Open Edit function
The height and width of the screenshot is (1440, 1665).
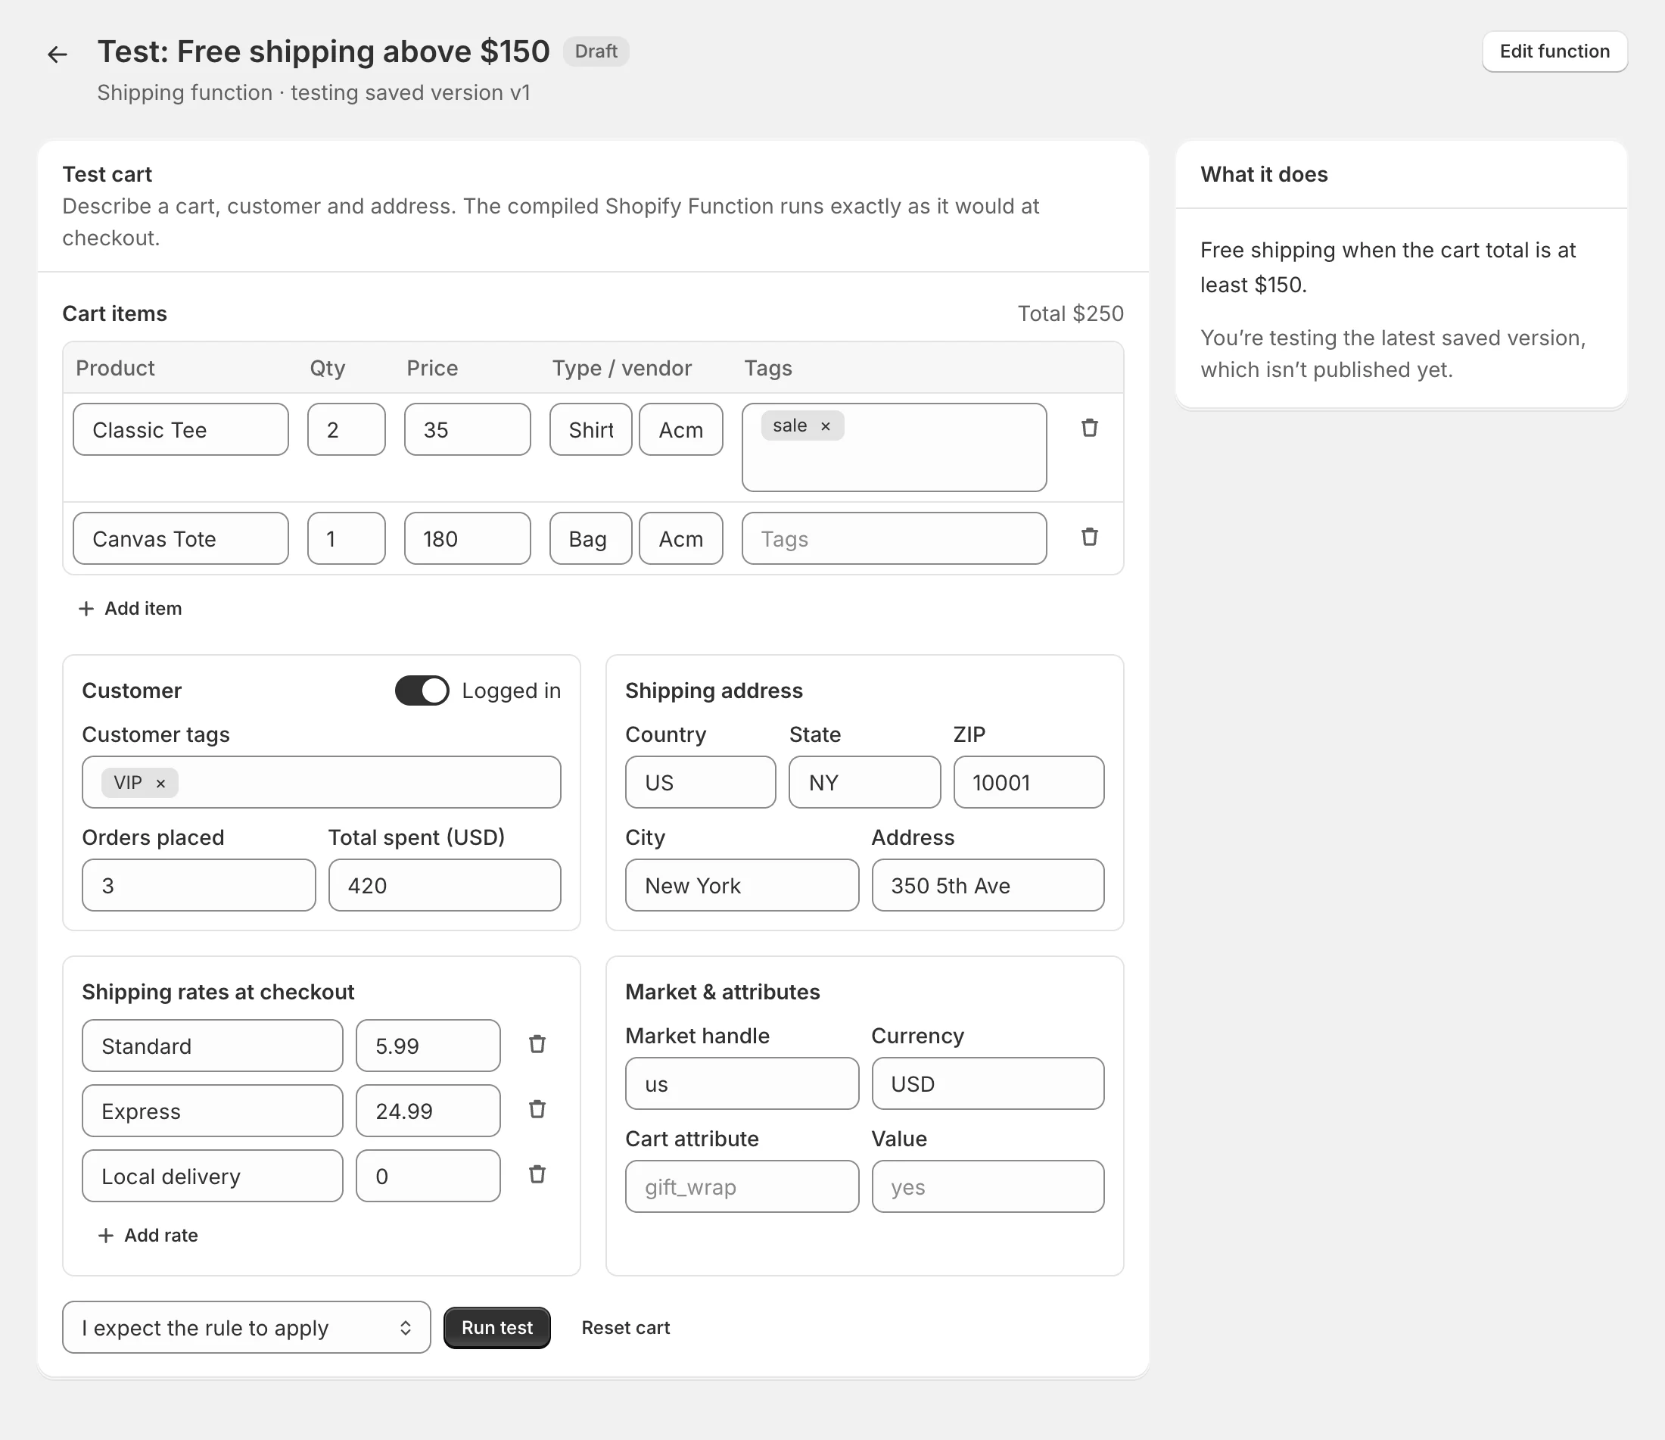click(1554, 51)
